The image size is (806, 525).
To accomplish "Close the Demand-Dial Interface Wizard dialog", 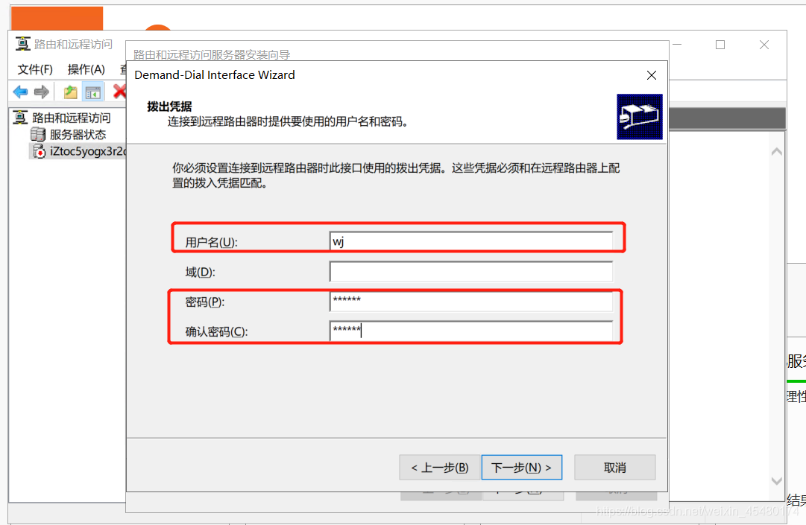I will (651, 75).
